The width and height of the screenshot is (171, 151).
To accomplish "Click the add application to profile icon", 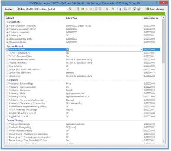I will pos(96,9).
